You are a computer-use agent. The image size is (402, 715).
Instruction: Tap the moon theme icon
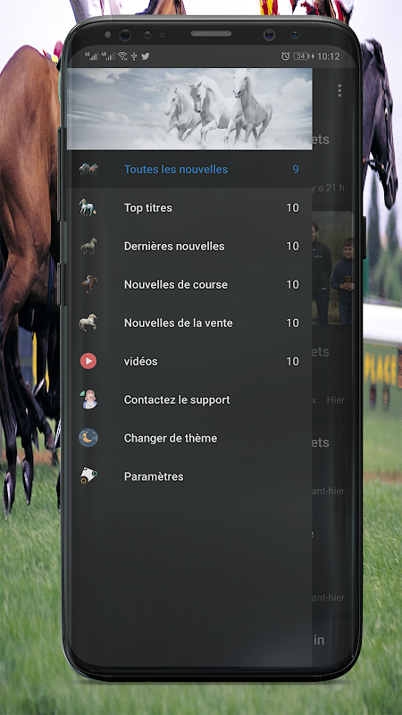click(x=88, y=438)
